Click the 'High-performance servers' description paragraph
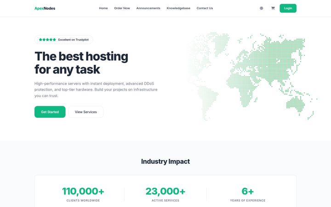Screen dimensions: 331x207 [x=96, y=90]
